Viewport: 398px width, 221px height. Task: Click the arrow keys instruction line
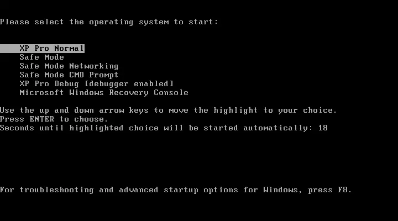pyautogui.click(x=168, y=110)
